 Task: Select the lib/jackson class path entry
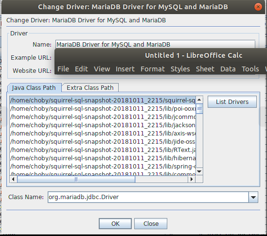103,125
